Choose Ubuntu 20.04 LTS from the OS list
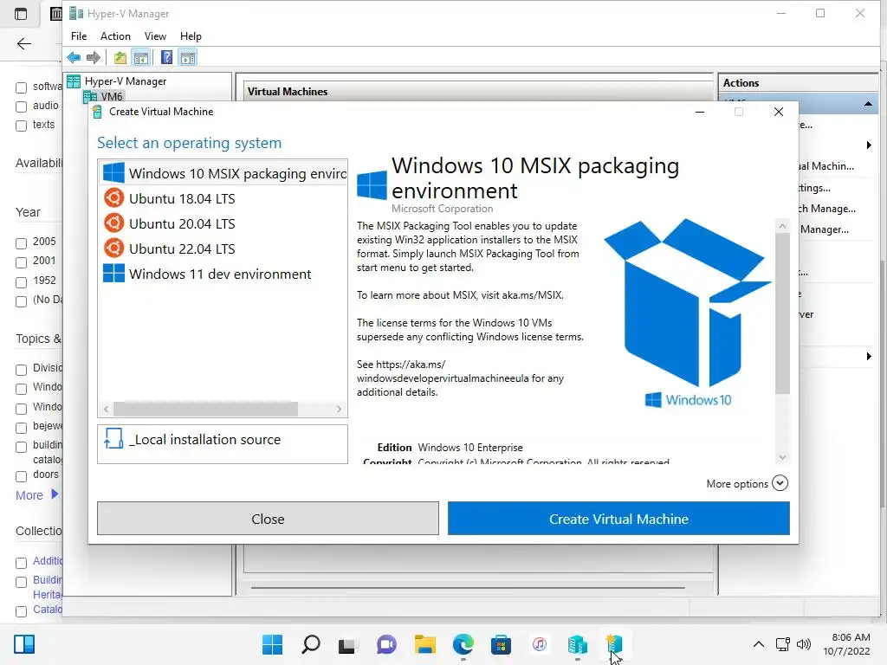 pos(223,224)
